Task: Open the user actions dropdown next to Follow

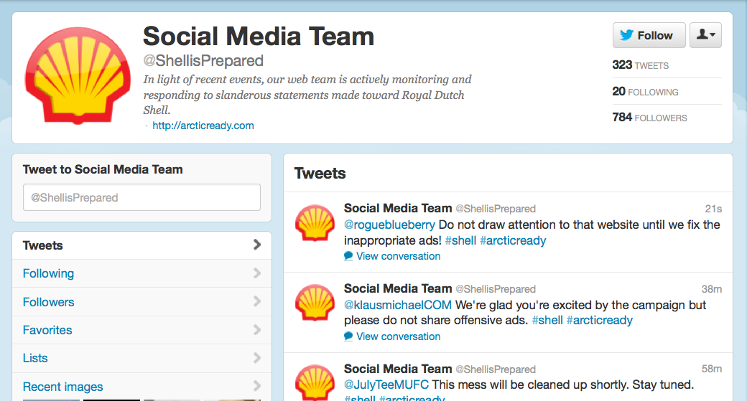Action: (705, 35)
